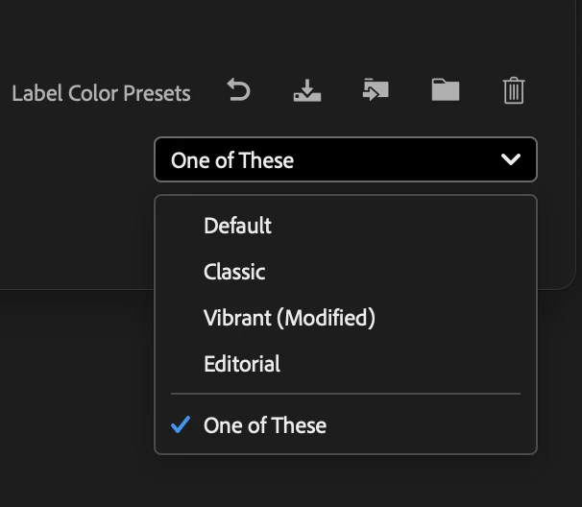Select the checked One of These entry
582x507 pixels.
tap(265, 425)
